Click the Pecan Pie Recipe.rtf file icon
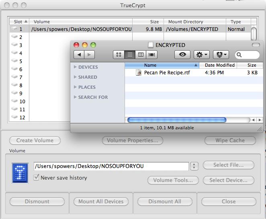The width and height of the screenshot is (266, 219). pyautogui.click(x=139, y=73)
